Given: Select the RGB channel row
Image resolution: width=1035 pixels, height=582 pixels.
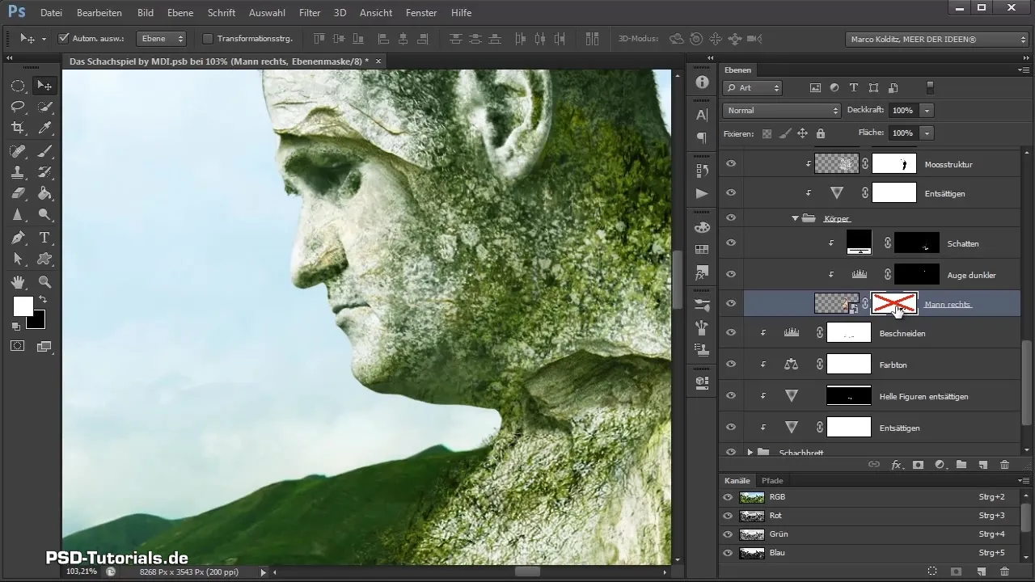Looking at the screenshot, I should point(869,497).
